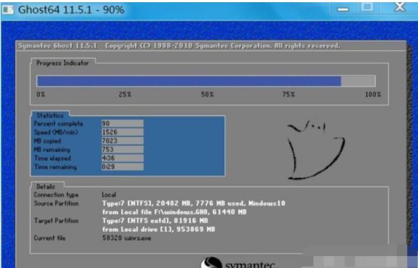418x268 pixels.
Task: Click the 'Ghost64 11.5.1 - 90%' window title
Action: tap(71, 10)
